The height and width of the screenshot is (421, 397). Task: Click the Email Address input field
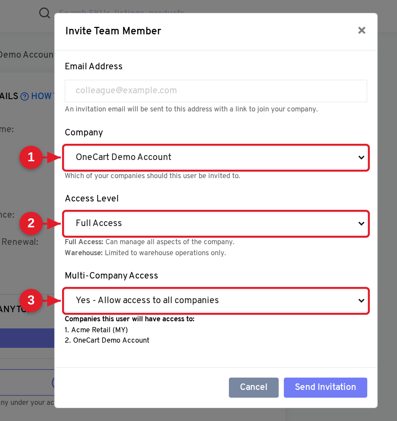coord(216,91)
